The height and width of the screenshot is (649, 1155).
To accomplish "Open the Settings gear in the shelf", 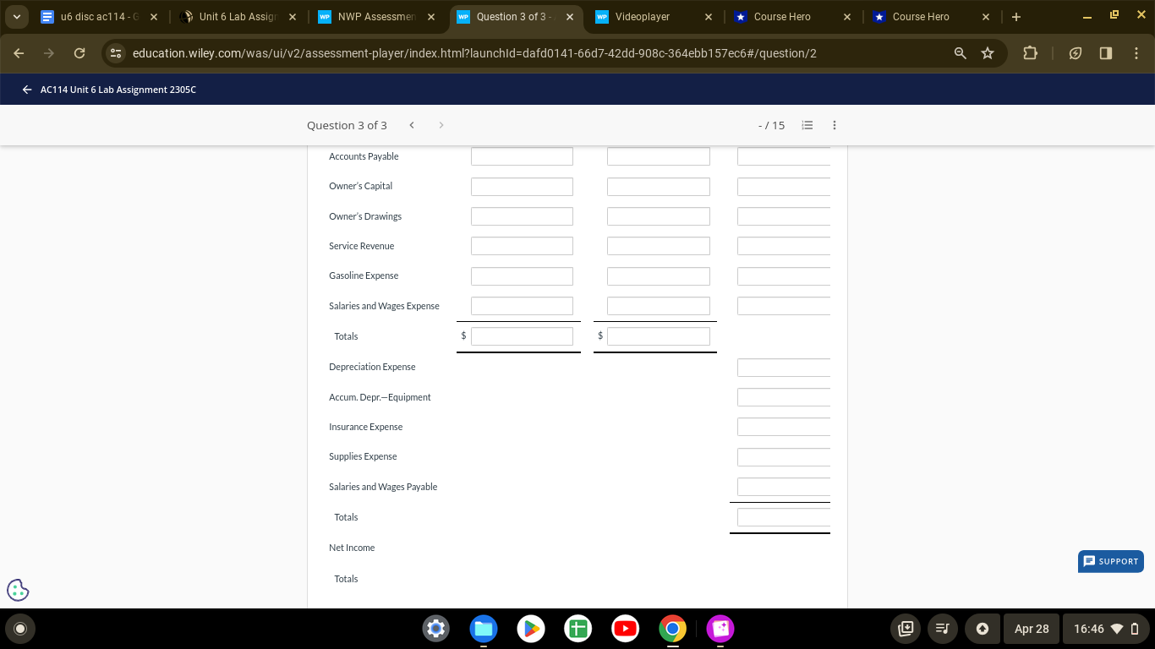I will tap(435, 628).
